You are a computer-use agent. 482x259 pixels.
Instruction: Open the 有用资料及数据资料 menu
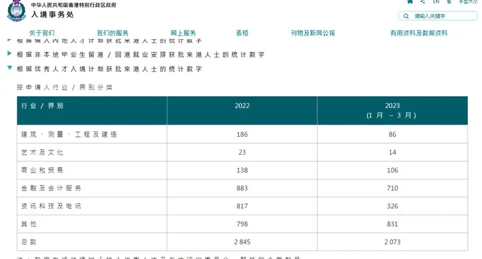coord(418,33)
